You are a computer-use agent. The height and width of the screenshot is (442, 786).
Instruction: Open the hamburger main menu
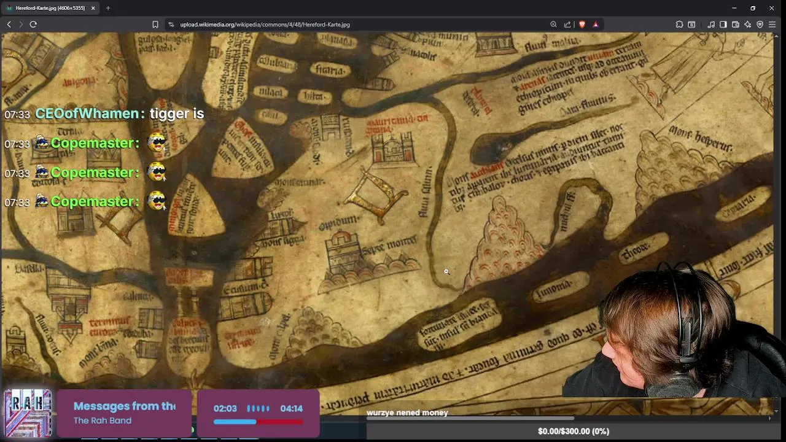[x=772, y=25]
